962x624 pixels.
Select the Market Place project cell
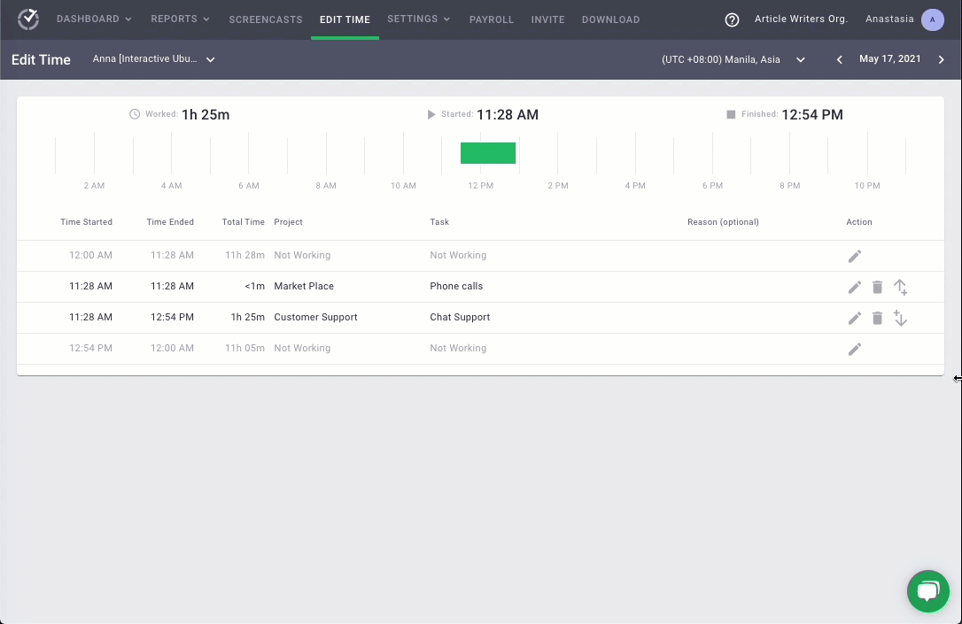304,286
